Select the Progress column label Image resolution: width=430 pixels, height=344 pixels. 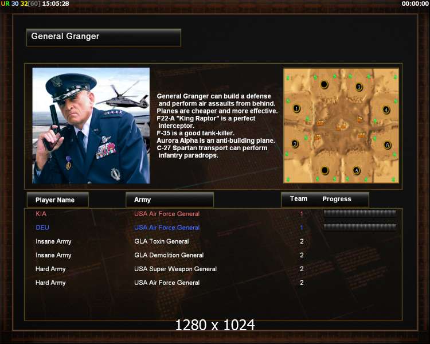(x=337, y=199)
